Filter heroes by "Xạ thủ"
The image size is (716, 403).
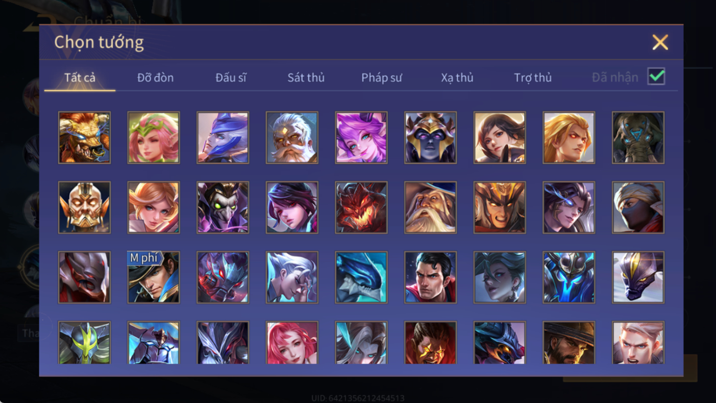click(x=457, y=78)
